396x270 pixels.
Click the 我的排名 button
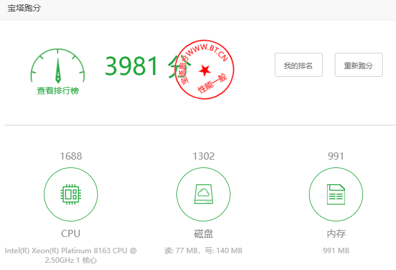coord(299,65)
